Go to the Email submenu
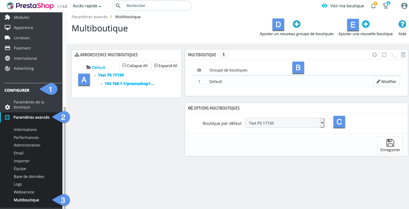The width and height of the screenshot is (409, 209). pyautogui.click(x=18, y=153)
